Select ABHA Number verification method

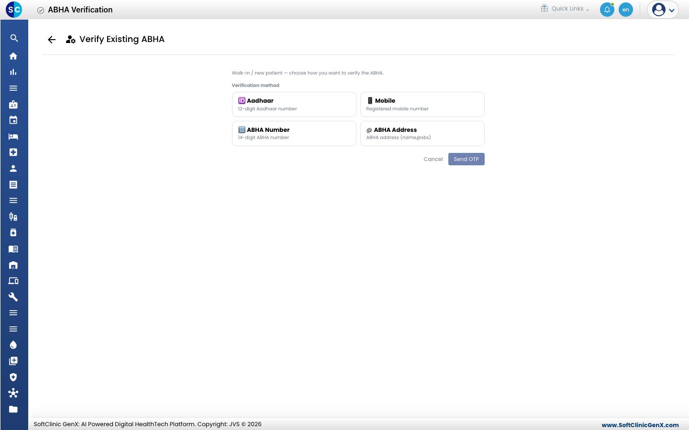point(294,133)
